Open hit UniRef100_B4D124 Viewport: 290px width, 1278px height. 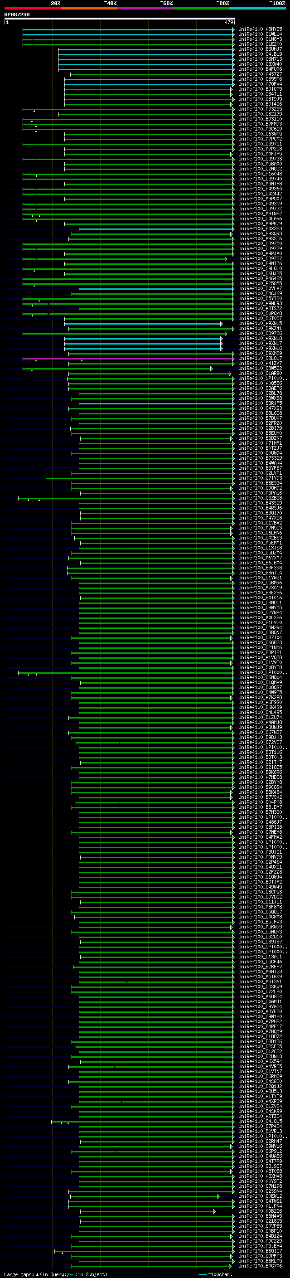260,1236
